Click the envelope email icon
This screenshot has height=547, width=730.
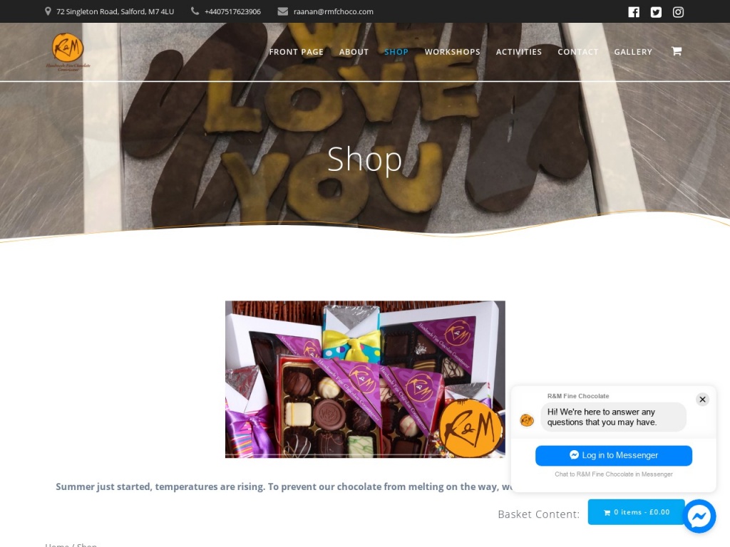[x=282, y=11]
